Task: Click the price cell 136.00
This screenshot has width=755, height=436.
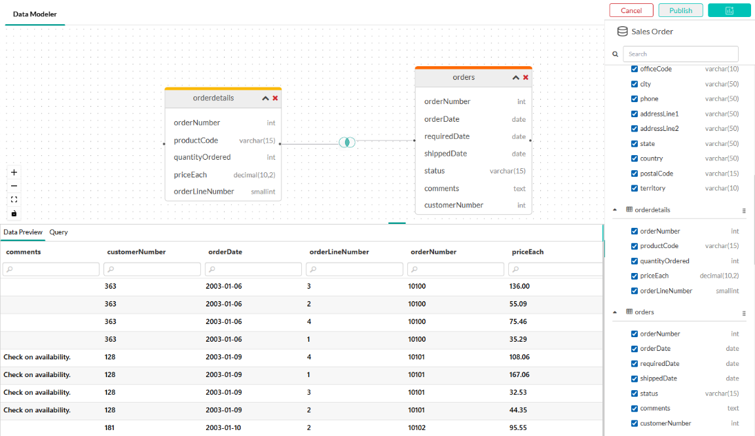Action: coord(519,286)
